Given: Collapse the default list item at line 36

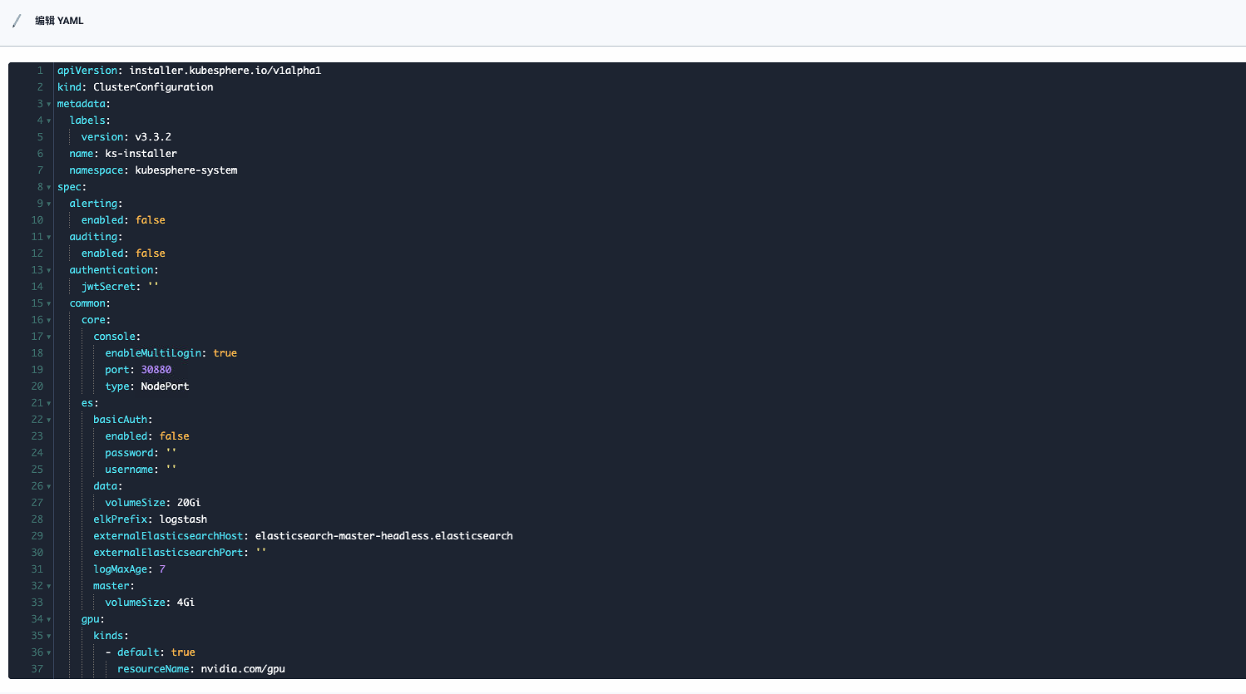Looking at the screenshot, I should click(49, 652).
